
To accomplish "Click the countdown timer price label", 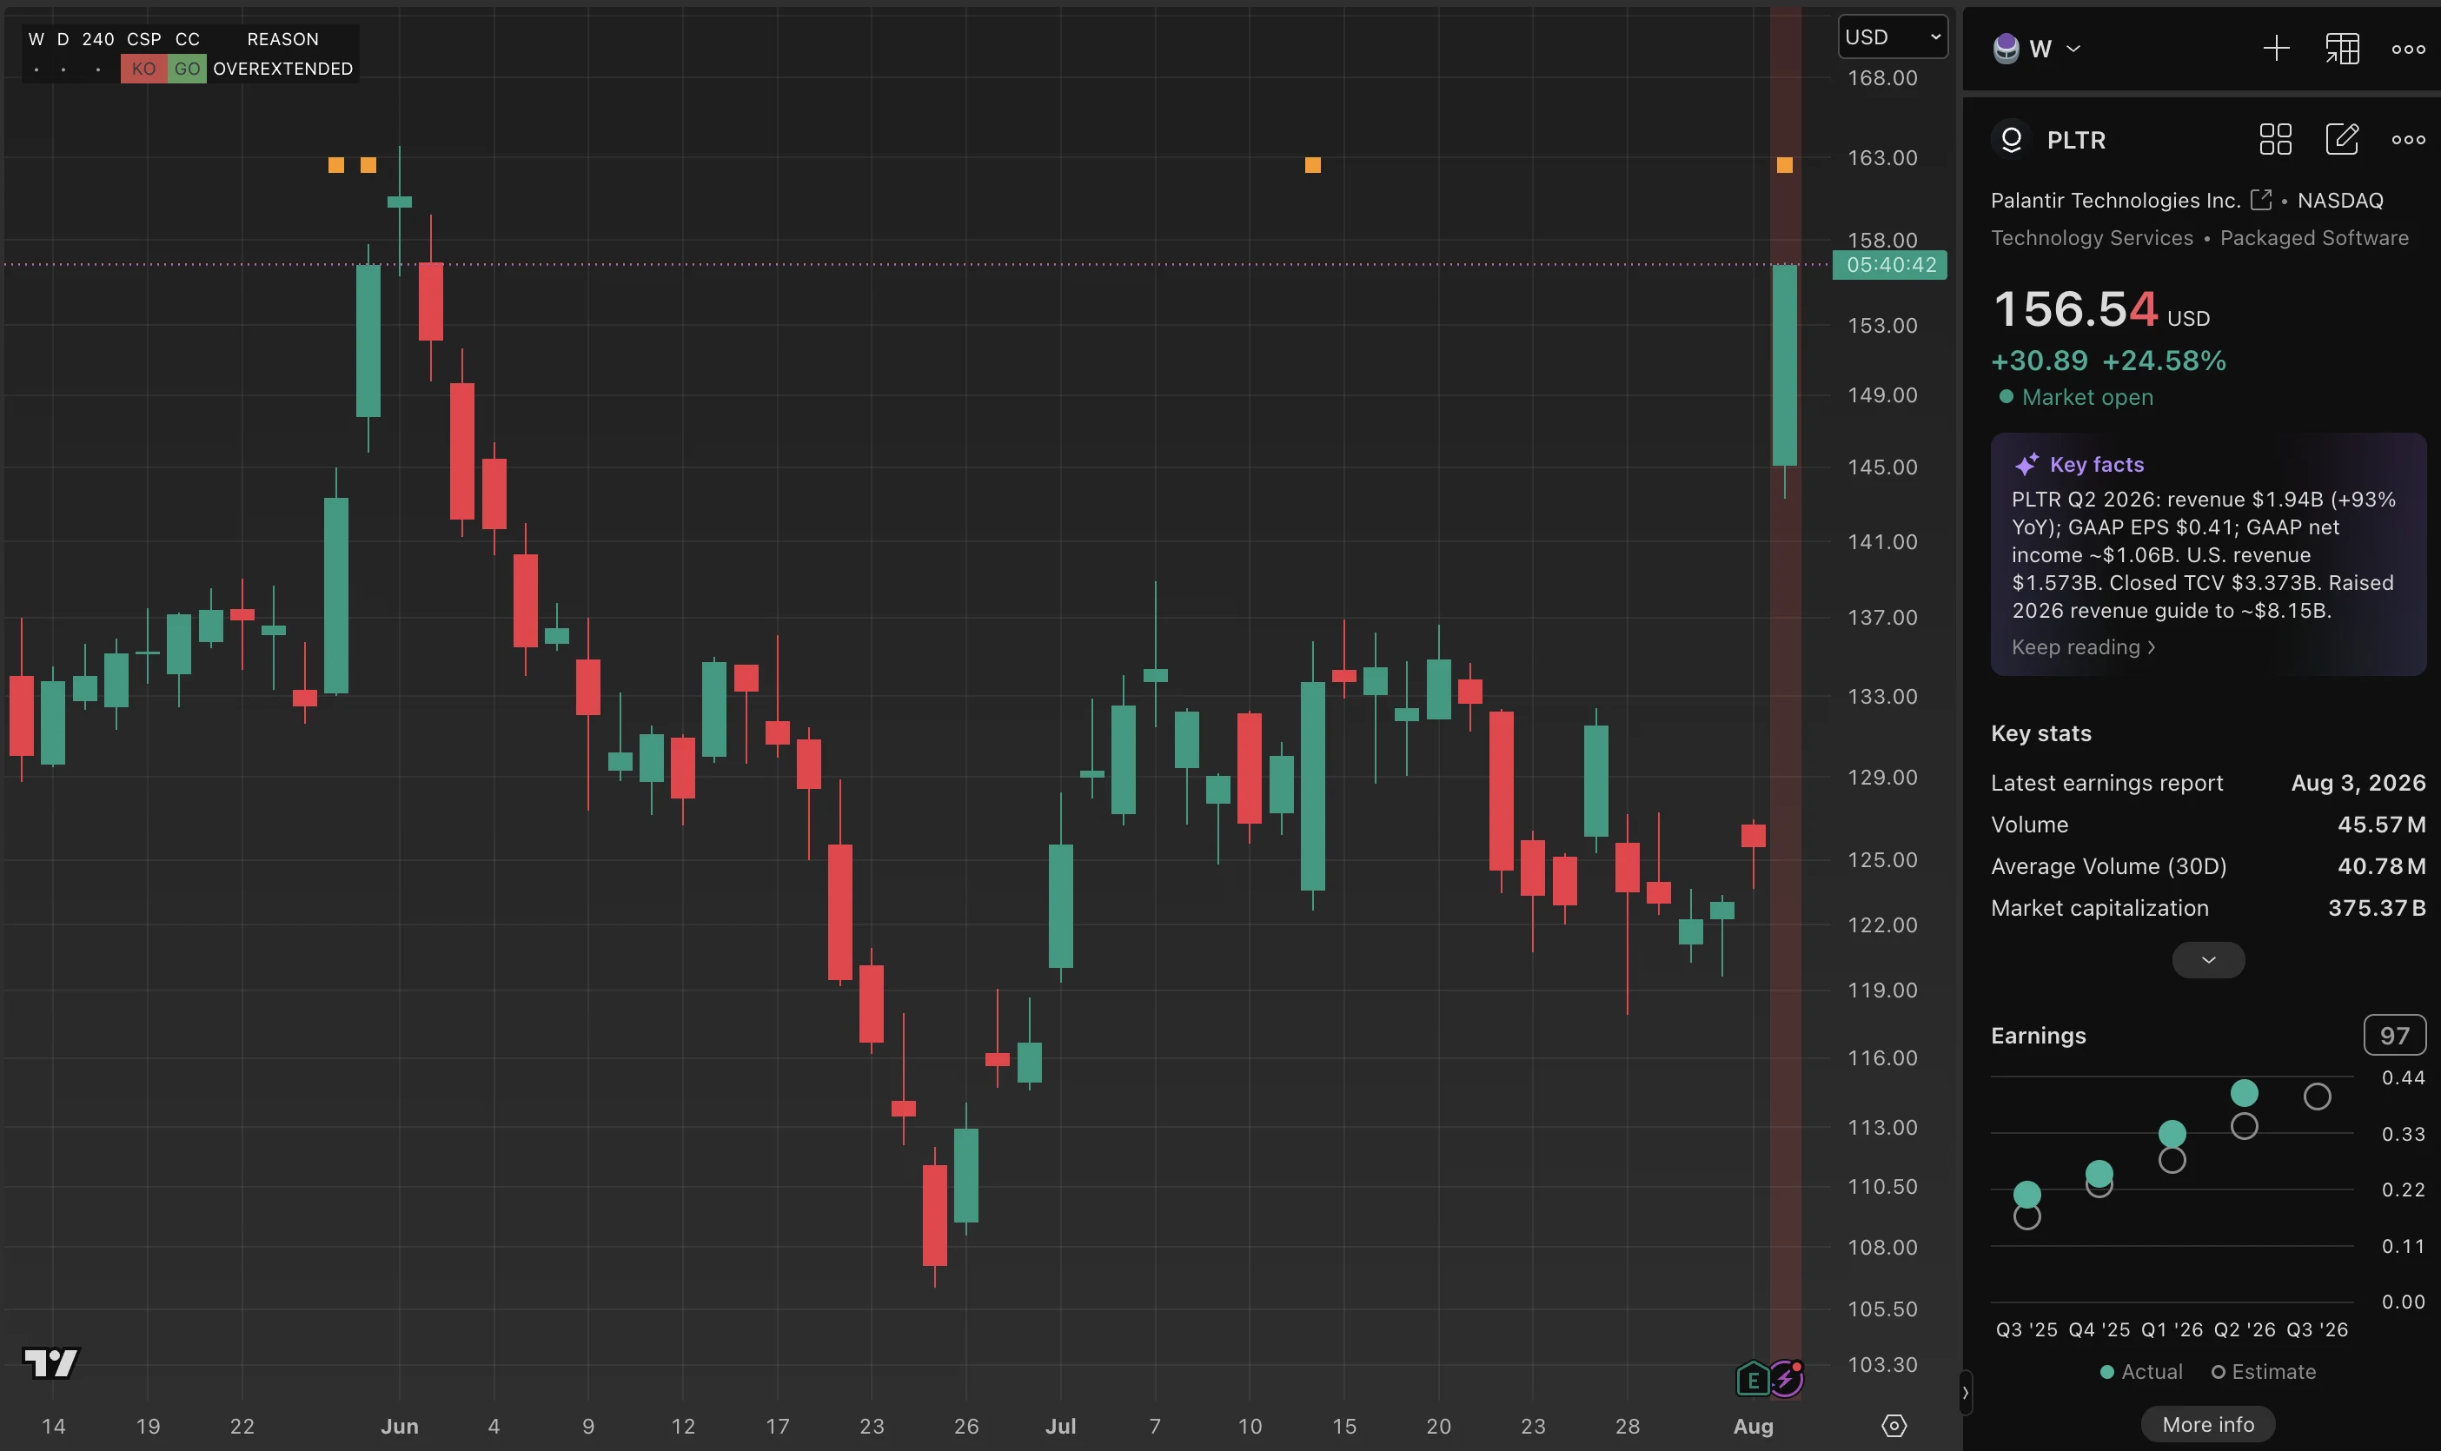I will (1889, 265).
